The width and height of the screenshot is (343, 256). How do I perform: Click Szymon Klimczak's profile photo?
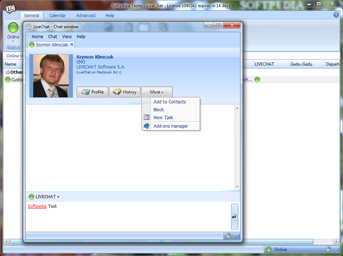coord(51,76)
